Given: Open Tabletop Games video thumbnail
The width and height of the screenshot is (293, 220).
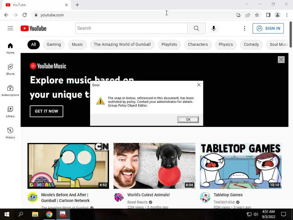Looking at the screenshot, I should coord(241,166).
